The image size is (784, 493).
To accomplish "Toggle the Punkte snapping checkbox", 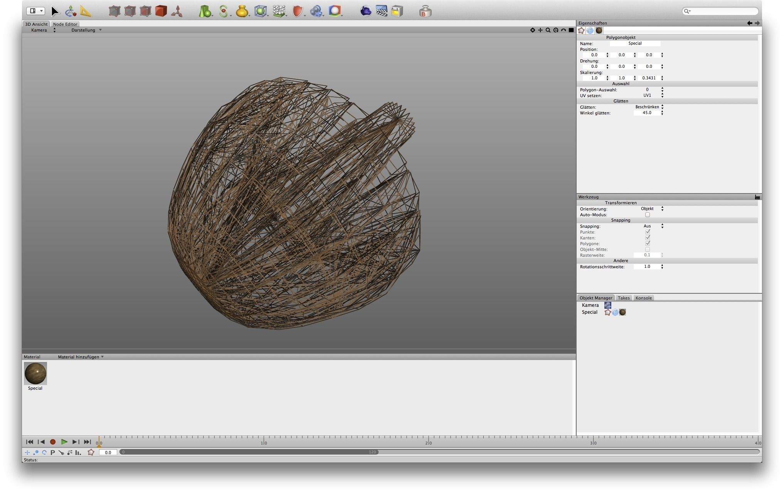I will [648, 232].
